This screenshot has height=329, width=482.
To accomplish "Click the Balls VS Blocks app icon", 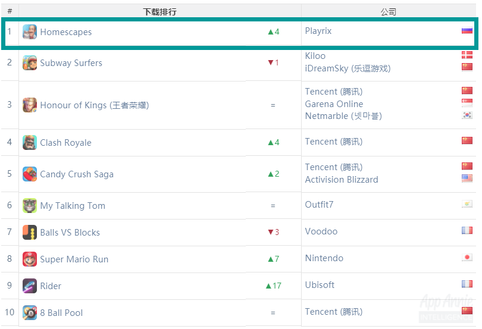I will click(30, 233).
